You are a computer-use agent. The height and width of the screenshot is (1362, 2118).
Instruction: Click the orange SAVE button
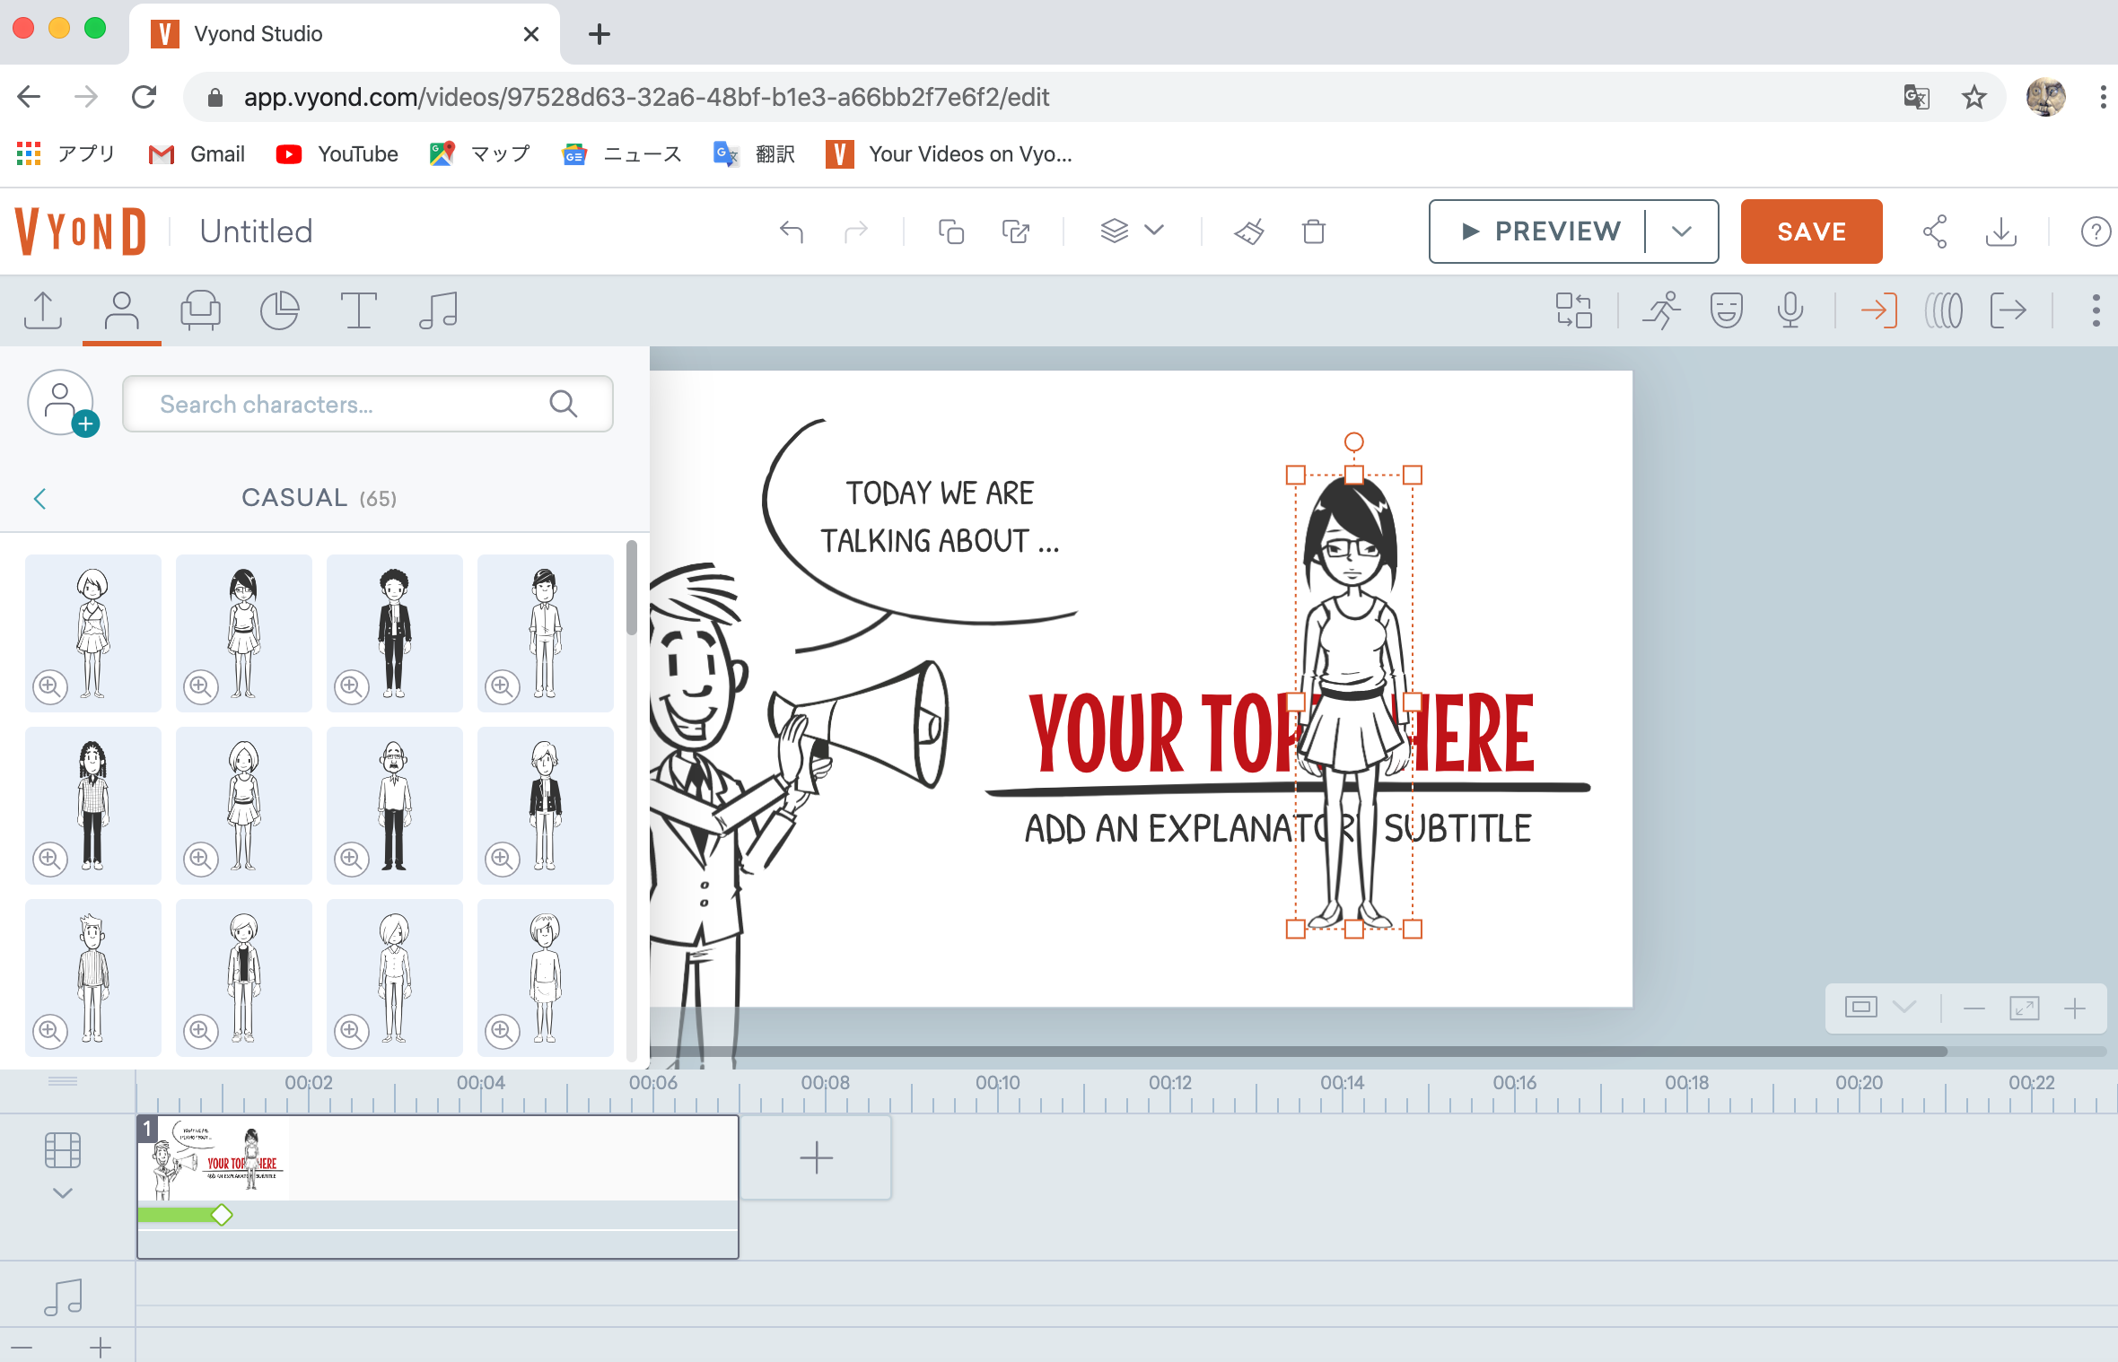tap(1811, 231)
